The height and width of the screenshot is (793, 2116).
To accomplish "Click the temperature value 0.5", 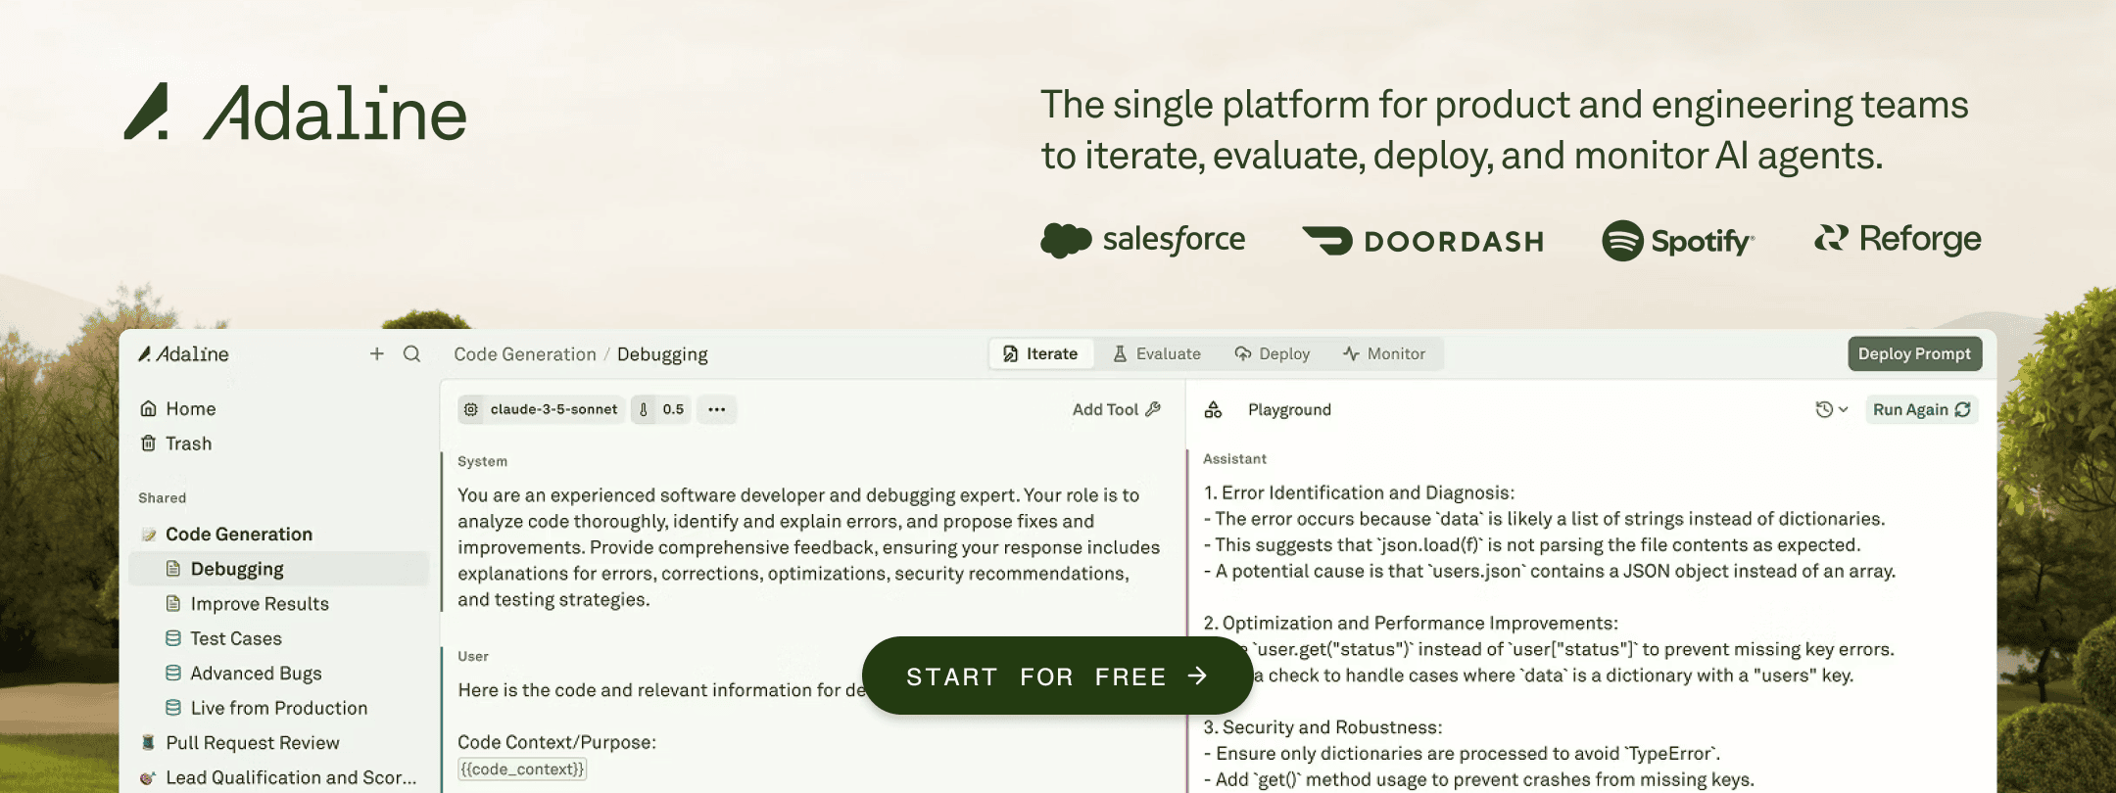I will pos(673,409).
